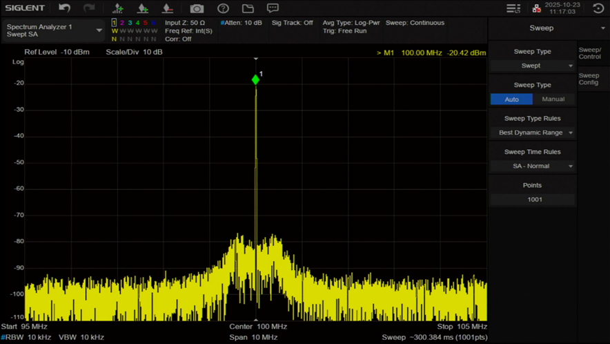
Task: Switch to the Sweep/Control tab
Action: 590,53
